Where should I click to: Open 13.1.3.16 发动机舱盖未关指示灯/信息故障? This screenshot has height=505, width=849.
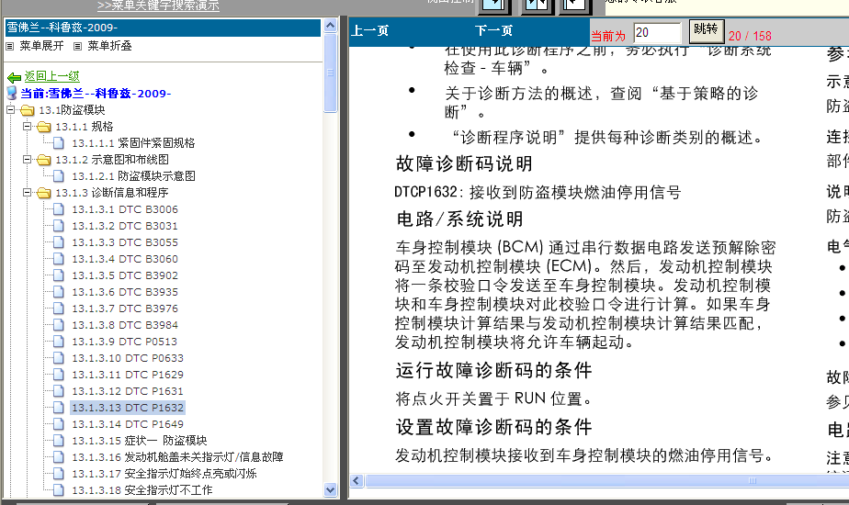click(177, 457)
